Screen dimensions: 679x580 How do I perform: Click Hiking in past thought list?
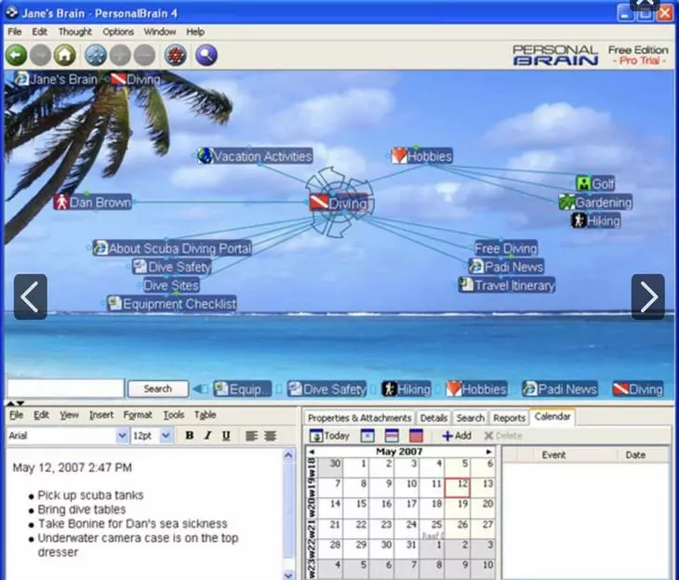[x=406, y=389]
